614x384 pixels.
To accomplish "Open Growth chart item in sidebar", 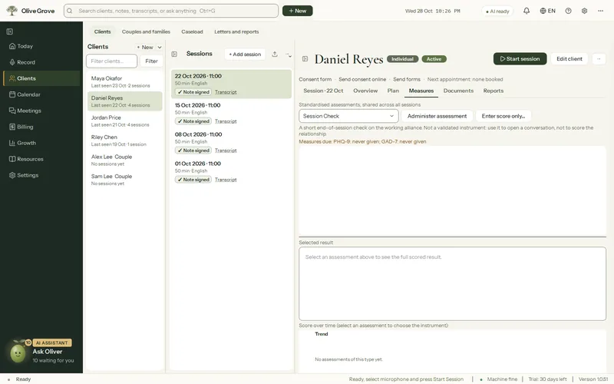I will tap(41, 143).
